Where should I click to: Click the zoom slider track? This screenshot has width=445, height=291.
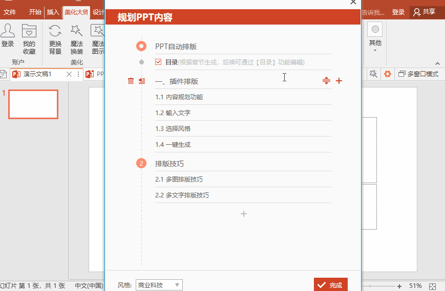click(x=379, y=286)
